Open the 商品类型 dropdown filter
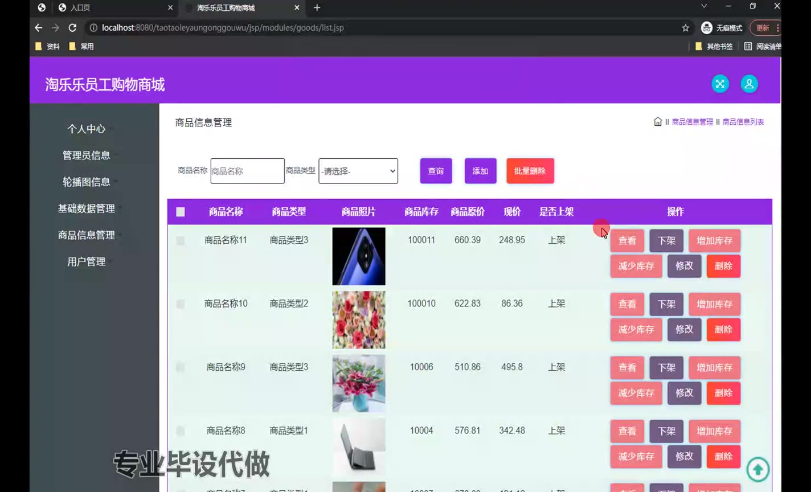The height and width of the screenshot is (492, 811). (358, 171)
